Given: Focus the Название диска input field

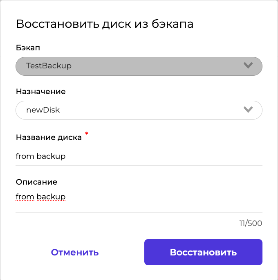Looking at the screenshot, I should pos(139,156).
